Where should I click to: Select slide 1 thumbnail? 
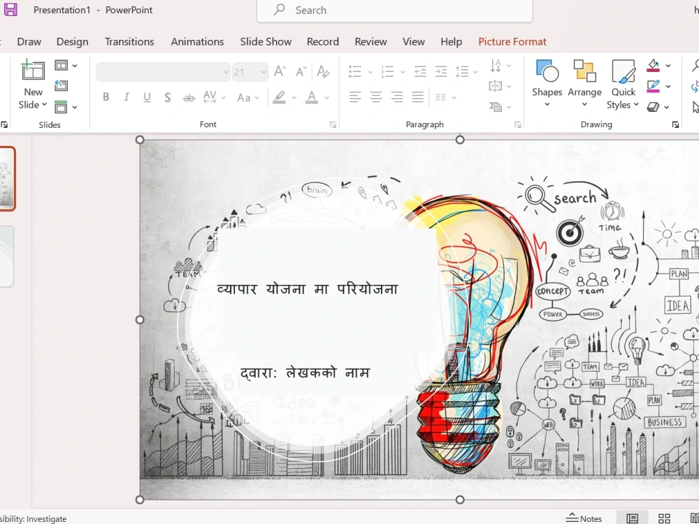(8, 178)
